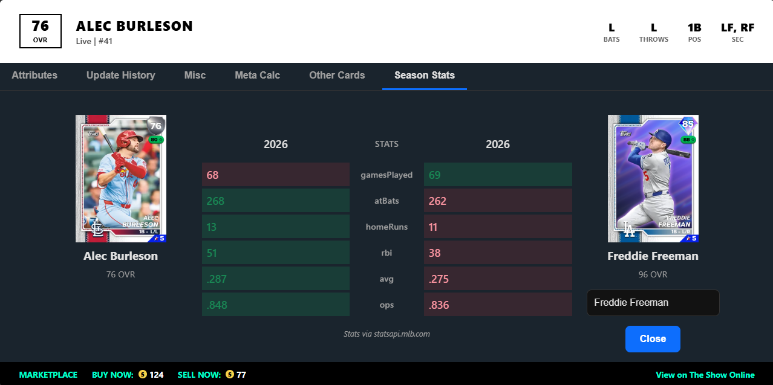The width and height of the screenshot is (773, 385).
Task: Click the 76 OVR text under Burleson
Action: (120, 274)
